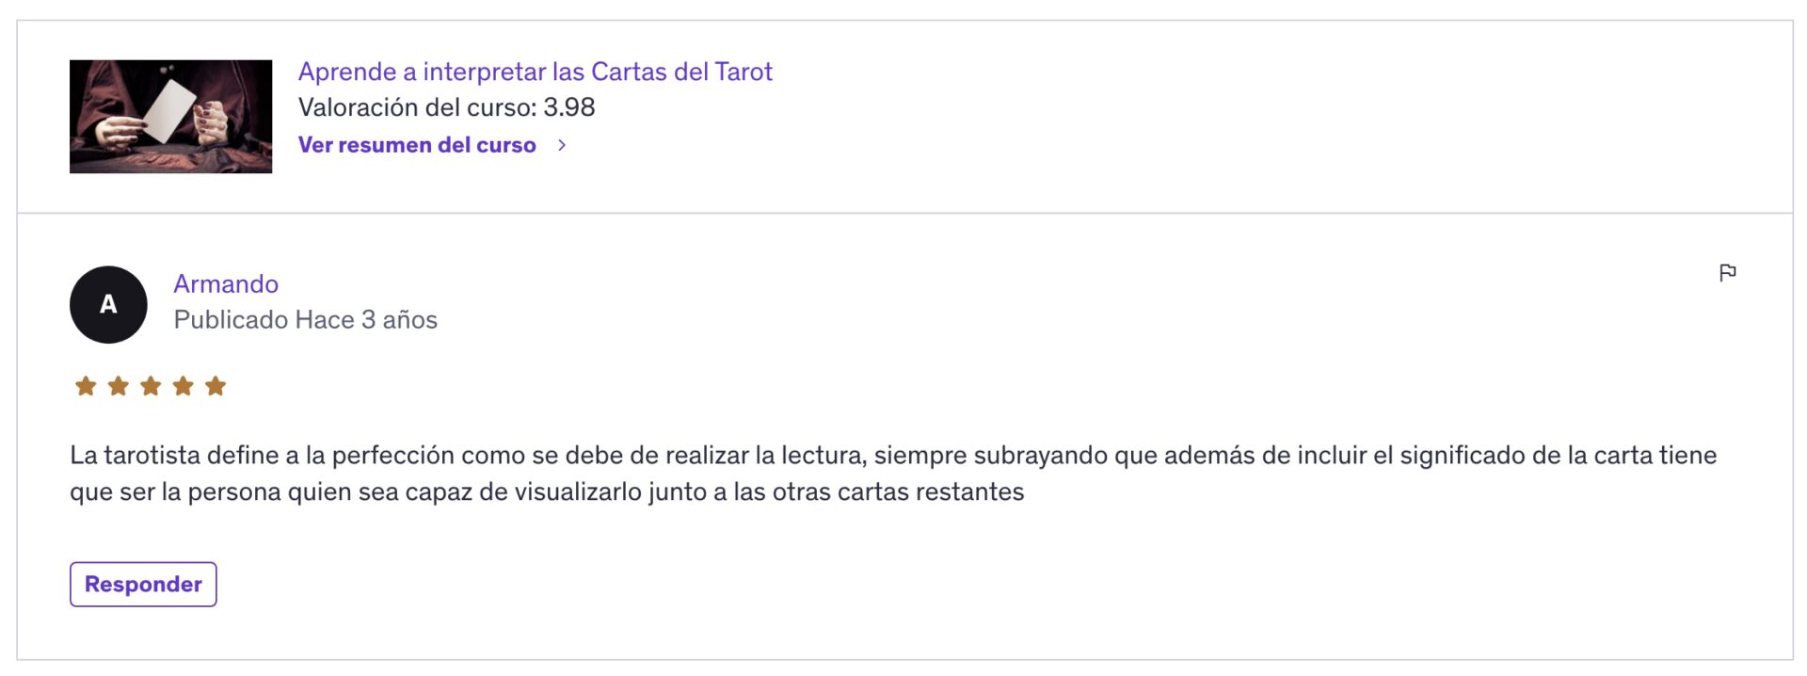Screen dimensions: 1807x676
Task: Open reviewer Armando's profile name link
Action: [226, 284]
